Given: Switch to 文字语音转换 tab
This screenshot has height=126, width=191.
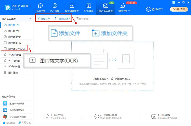Looking at the screenshot, I should pyautogui.click(x=72, y=8).
